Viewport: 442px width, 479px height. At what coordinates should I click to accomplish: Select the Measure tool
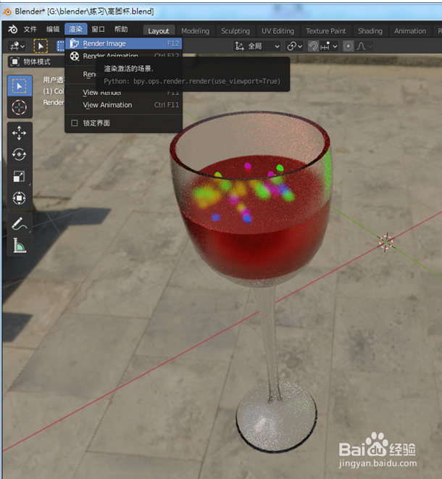click(x=20, y=246)
